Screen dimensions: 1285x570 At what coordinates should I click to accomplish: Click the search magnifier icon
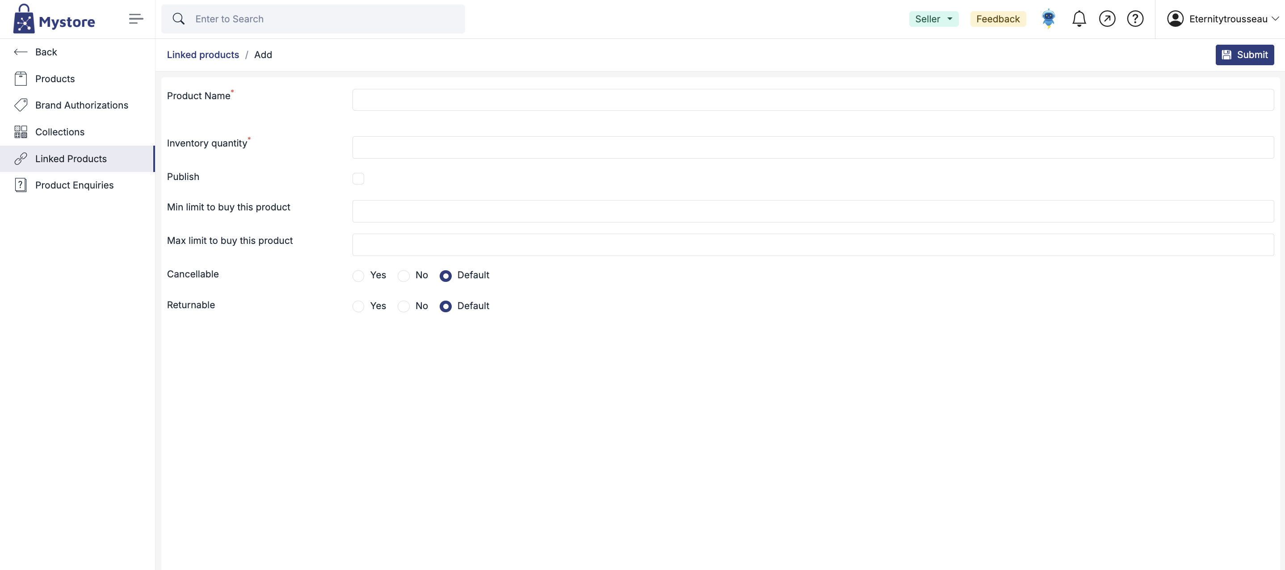coord(179,19)
